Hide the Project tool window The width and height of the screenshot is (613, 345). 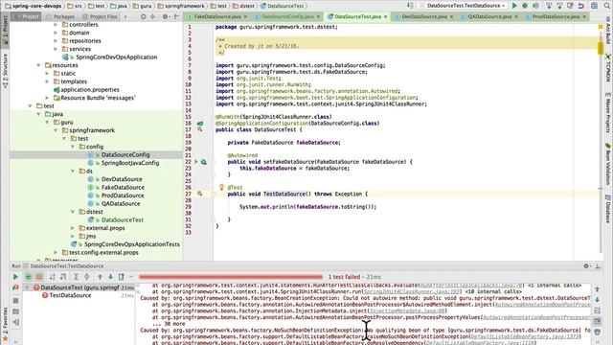[176, 17]
